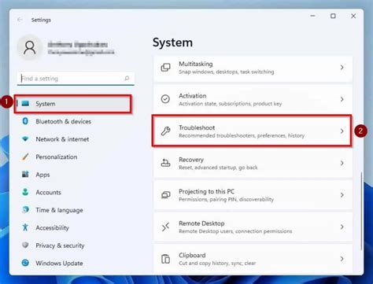Click "Reset, advanced startup, go back" text
Viewport: 373px width, 284px height.
tap(218, 168)
